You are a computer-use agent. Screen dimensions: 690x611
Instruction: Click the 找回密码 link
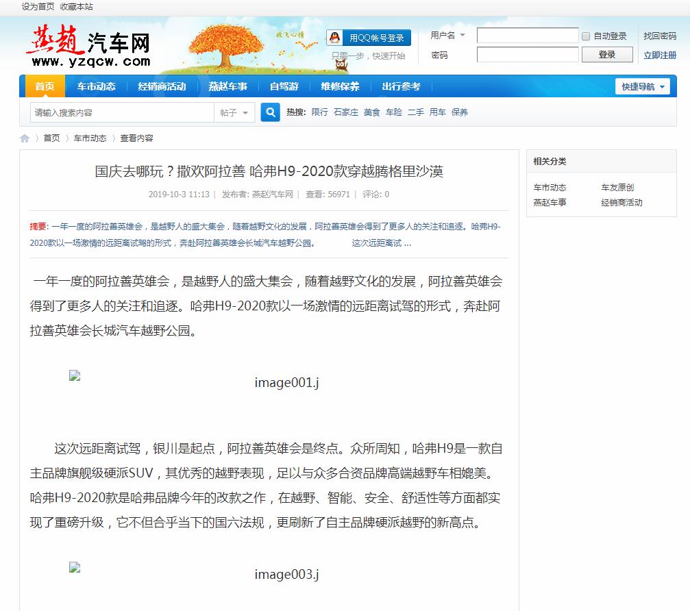pos(660,36)
